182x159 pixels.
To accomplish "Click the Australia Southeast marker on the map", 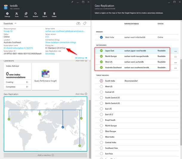I will pos(80,146).
